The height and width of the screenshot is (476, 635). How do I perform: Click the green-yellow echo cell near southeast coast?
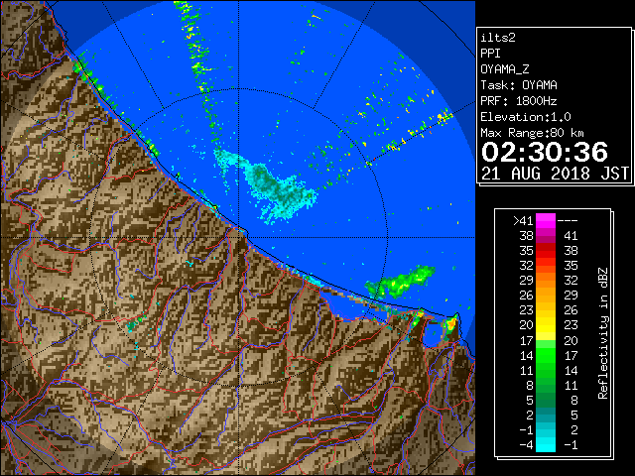click(399, 282)
